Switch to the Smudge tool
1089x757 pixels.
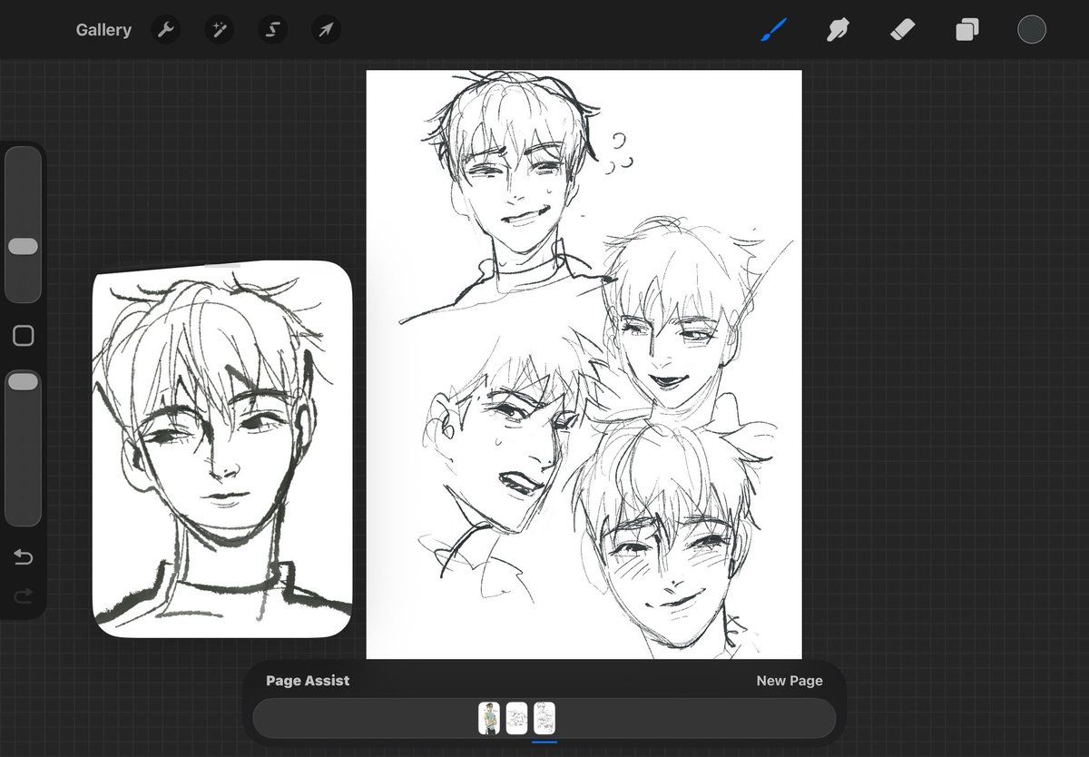pos(837,28)
